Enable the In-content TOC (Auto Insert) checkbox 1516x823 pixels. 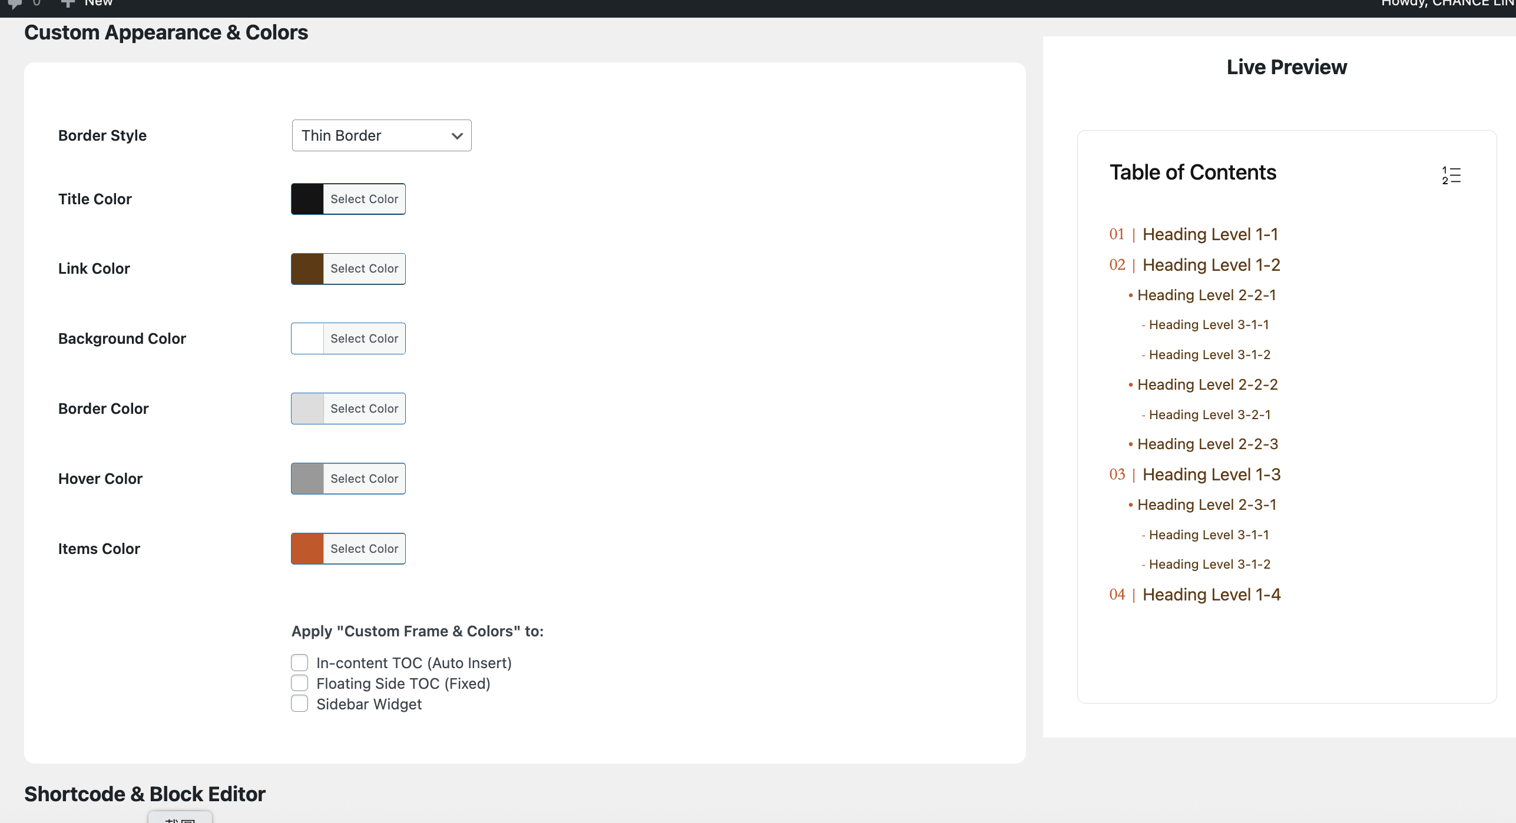(299, 662)
